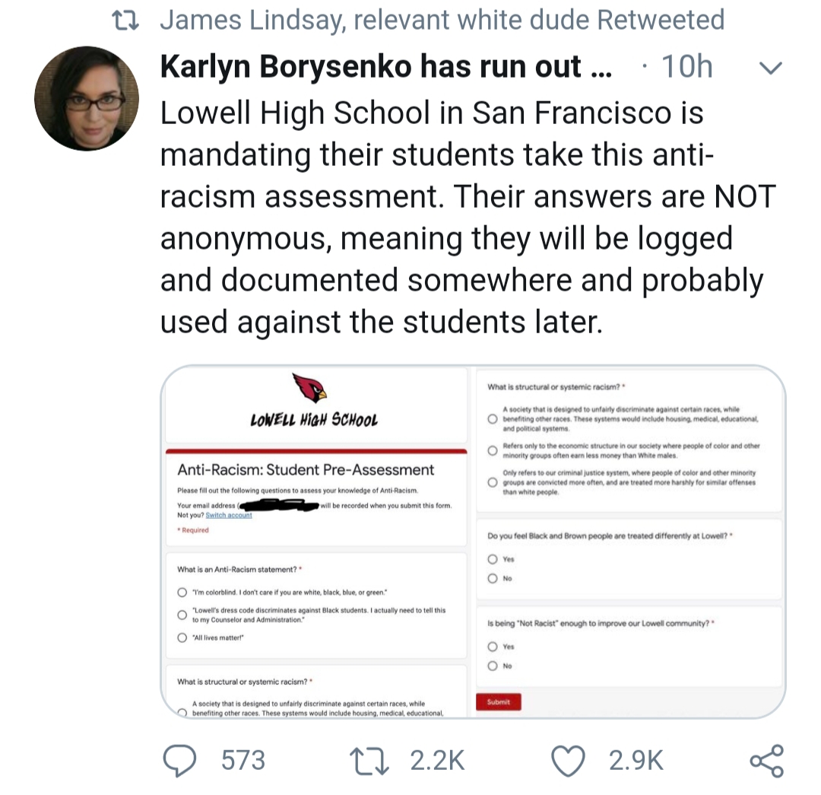Click the red Submit button

click(x=498, y=702)
